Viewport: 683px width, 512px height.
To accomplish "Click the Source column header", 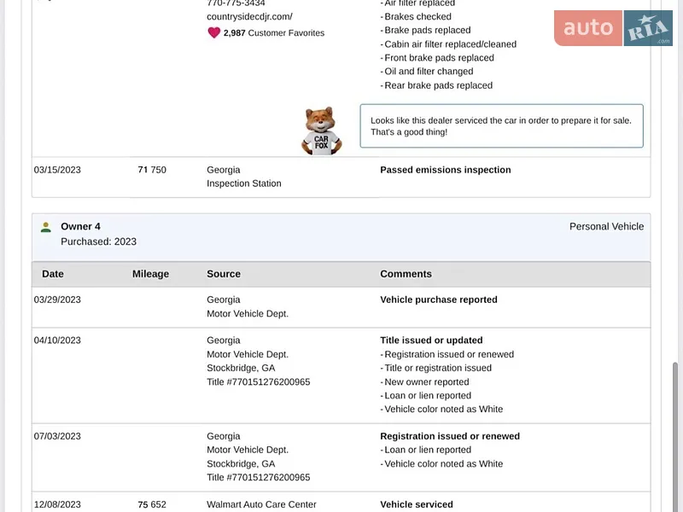I will [x=224, y=274].
